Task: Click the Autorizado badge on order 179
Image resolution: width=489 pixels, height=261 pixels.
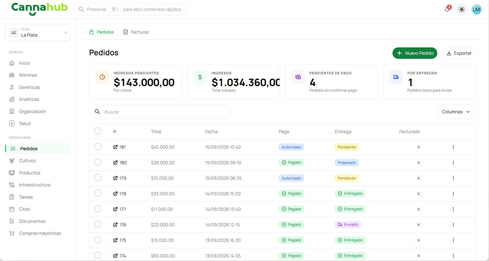Action: coord(291,178)
